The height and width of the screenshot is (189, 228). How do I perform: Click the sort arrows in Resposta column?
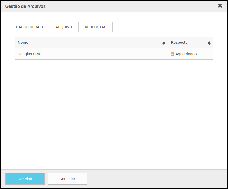[209, 43]
